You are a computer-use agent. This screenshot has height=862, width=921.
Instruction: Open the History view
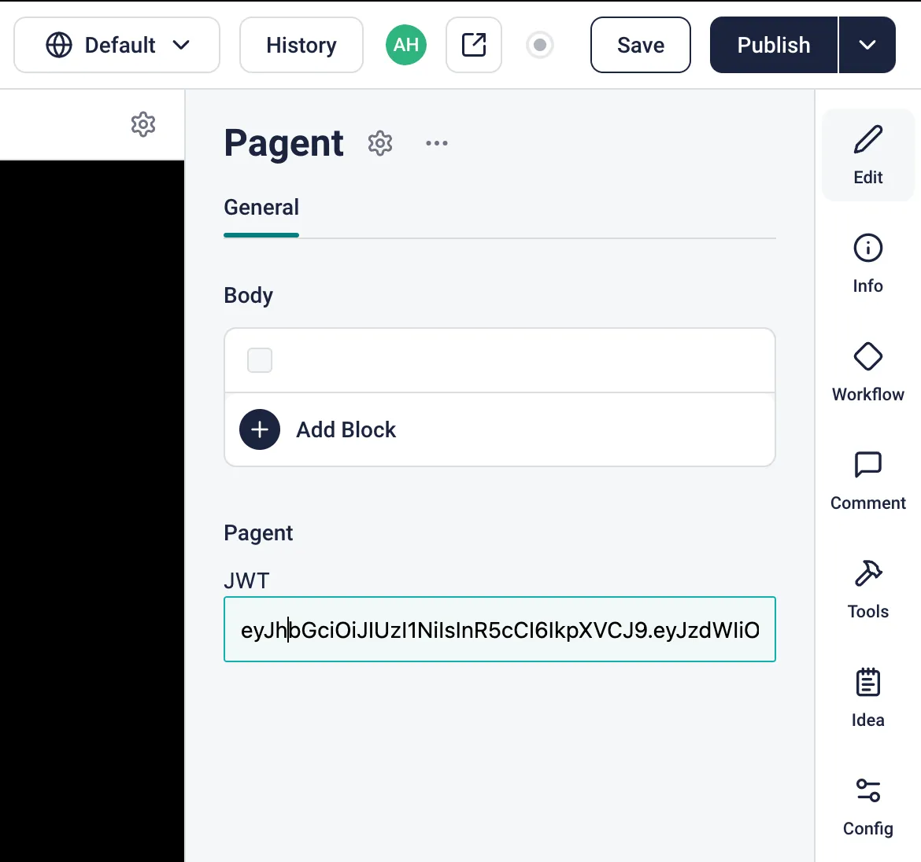(301, 45)
